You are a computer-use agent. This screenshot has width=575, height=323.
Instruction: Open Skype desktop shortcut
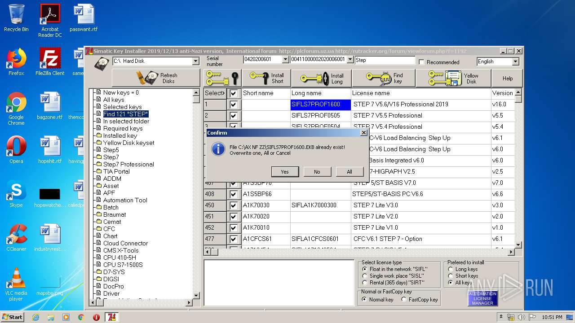coord(16,194)
